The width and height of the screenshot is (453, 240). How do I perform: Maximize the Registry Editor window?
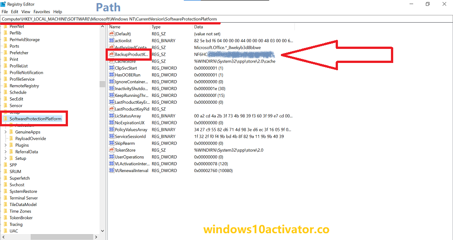click(428, 4)
